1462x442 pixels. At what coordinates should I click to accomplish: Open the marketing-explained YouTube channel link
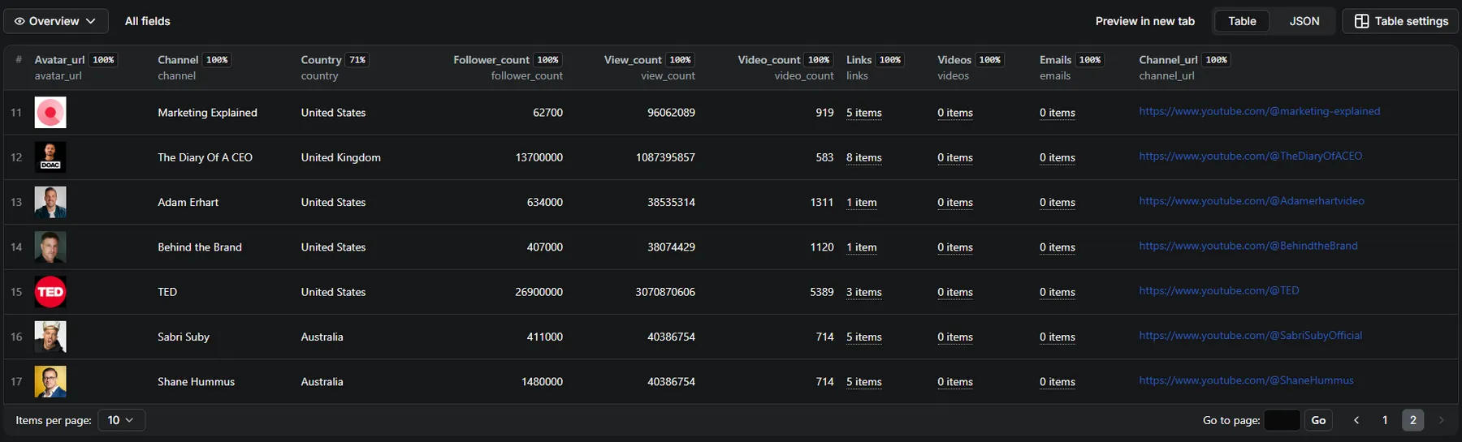[1259, 111]
